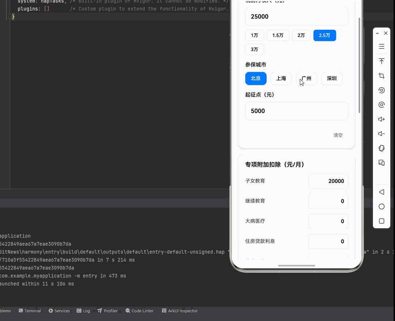Click the emulator crop screenshot icon
Screen dimensions: 395x321
[381, 76]
